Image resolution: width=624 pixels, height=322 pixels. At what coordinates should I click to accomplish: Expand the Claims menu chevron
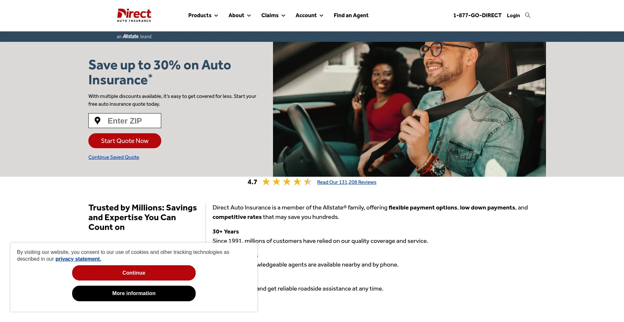pos(283,16)
